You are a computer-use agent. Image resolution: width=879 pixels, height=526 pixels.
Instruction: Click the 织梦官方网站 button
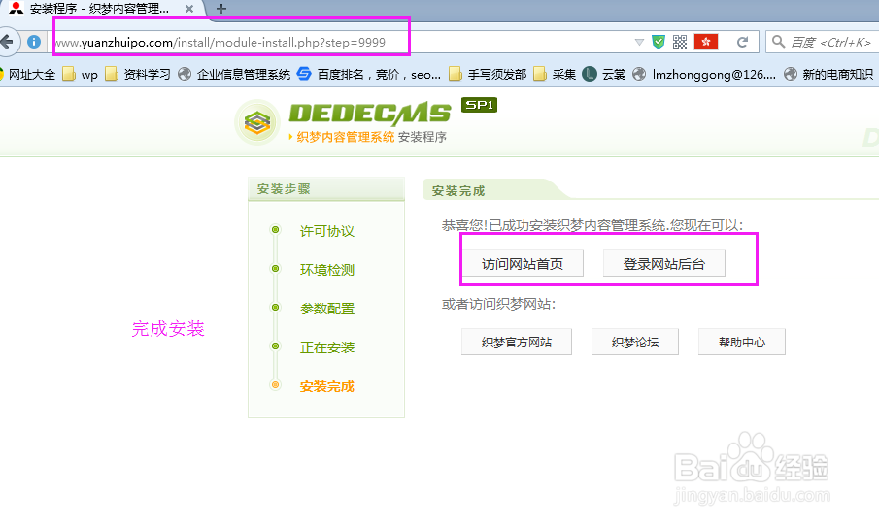517,342
